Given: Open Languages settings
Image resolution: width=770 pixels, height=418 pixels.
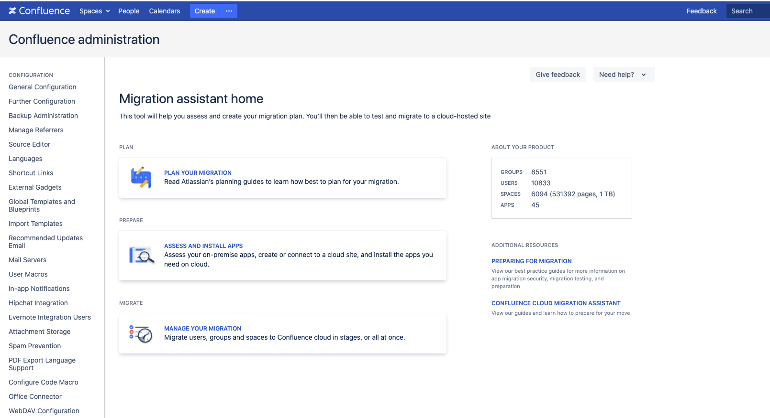Looking at the screenshot, I should click(25, 159).
